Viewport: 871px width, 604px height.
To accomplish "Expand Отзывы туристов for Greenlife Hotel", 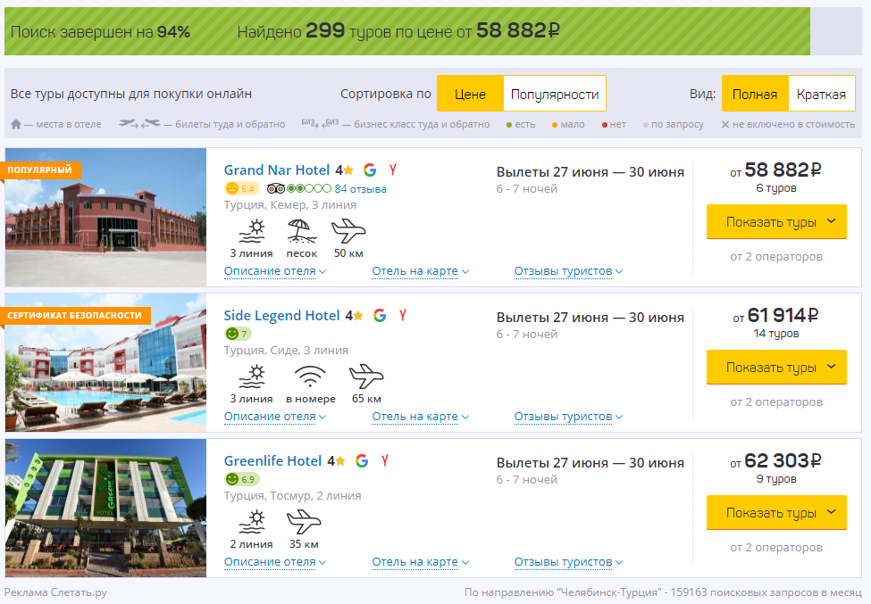I will point(568,562).
